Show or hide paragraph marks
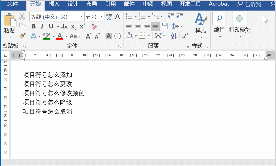This screenshot has height=166, width=276. (185, 36)
